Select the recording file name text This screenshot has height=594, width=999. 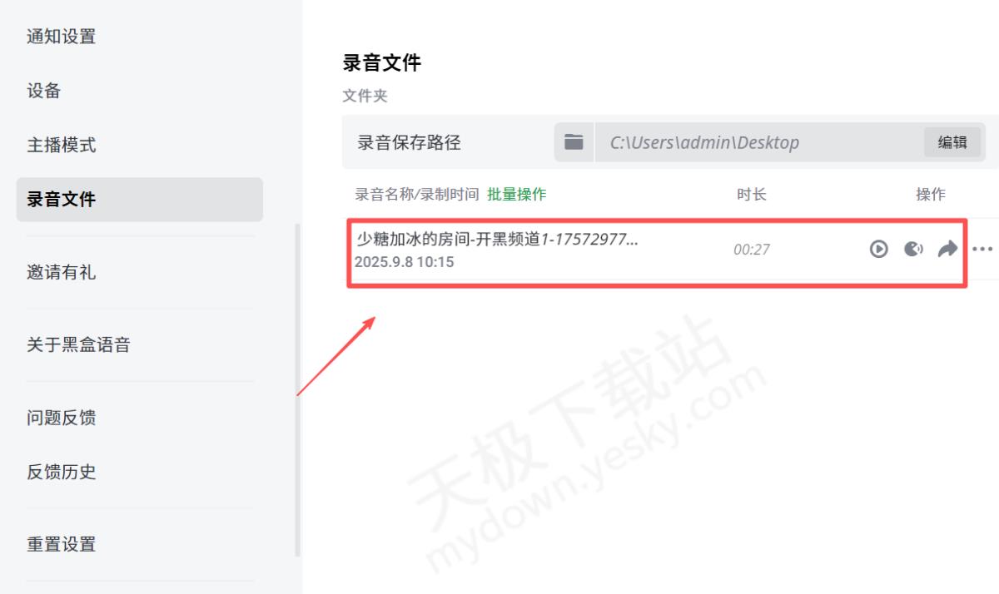point(497,240)
